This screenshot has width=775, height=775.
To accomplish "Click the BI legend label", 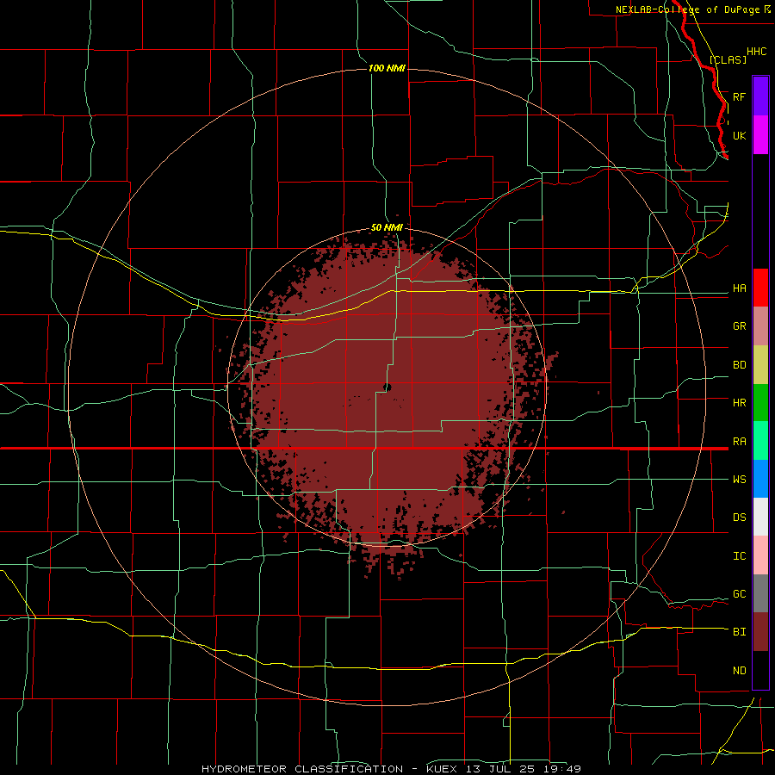I will pos(739,632).
